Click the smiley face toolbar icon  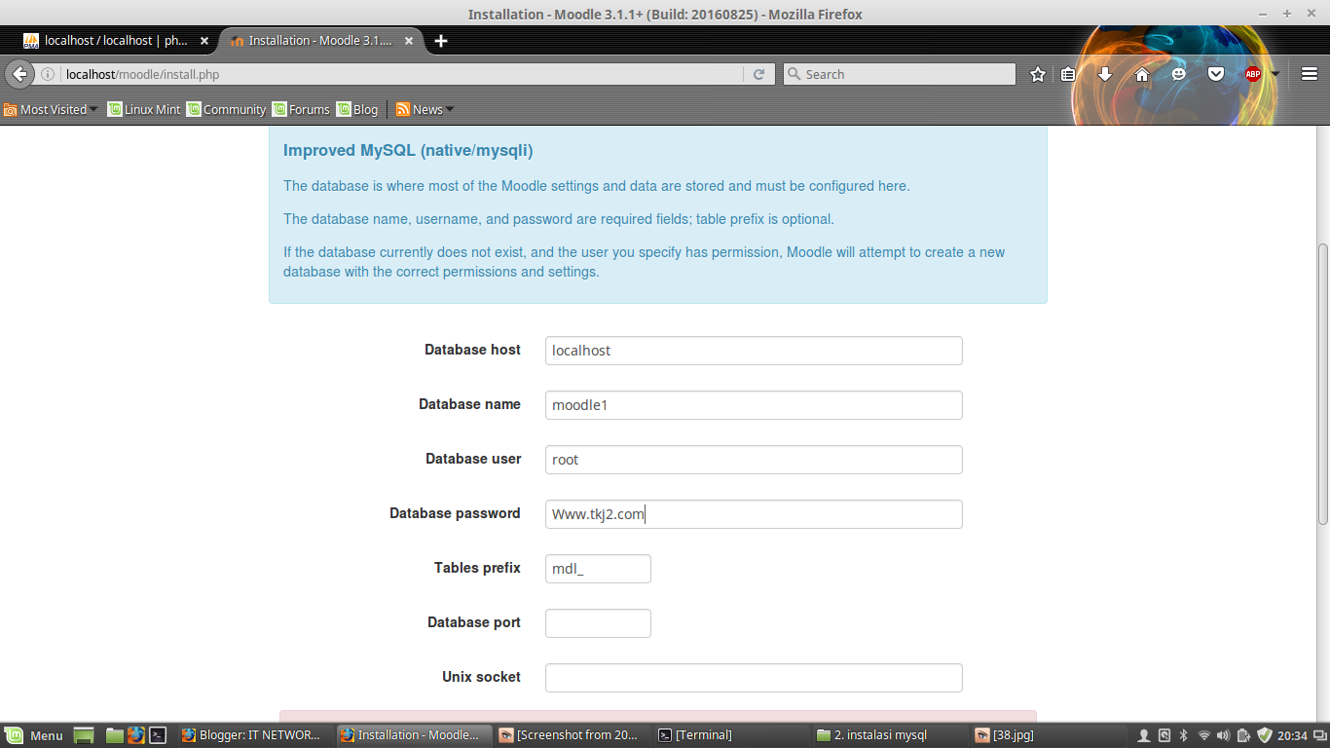click(1179, 74)
